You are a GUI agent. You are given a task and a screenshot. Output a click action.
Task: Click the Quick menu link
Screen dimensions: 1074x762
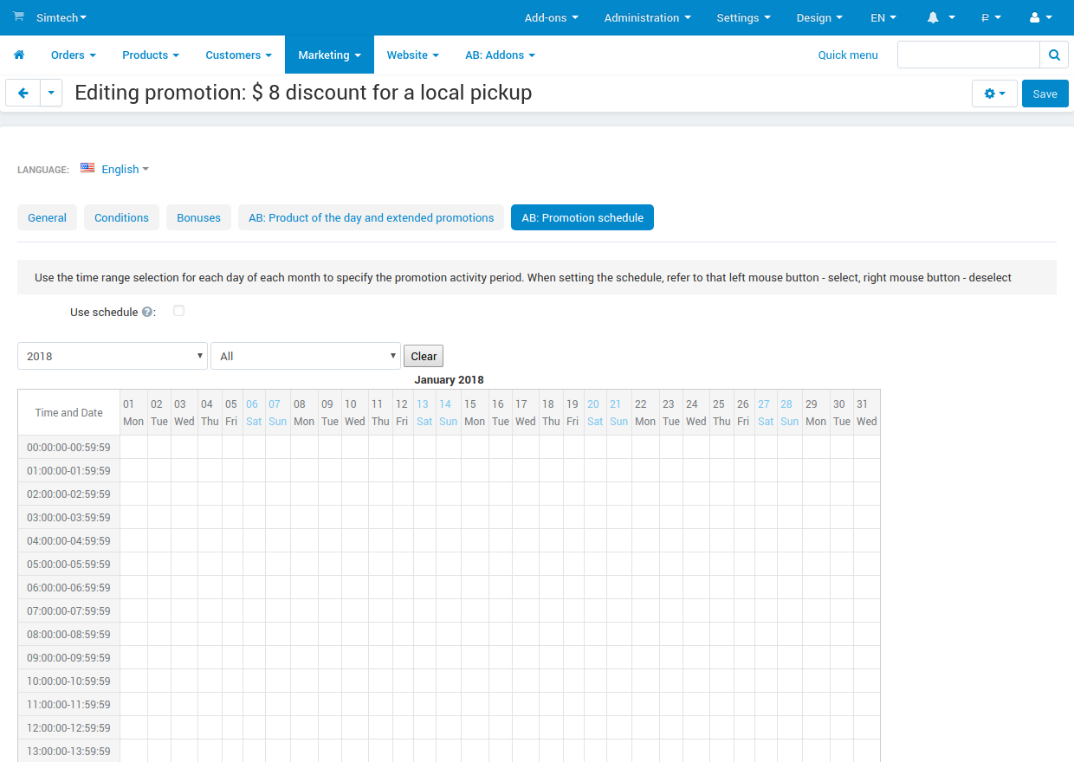pos(848,55)
